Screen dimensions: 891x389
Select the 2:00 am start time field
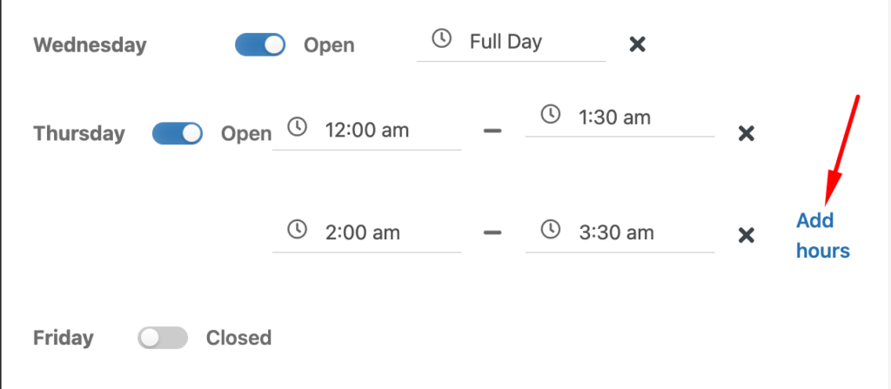(367, 233)
